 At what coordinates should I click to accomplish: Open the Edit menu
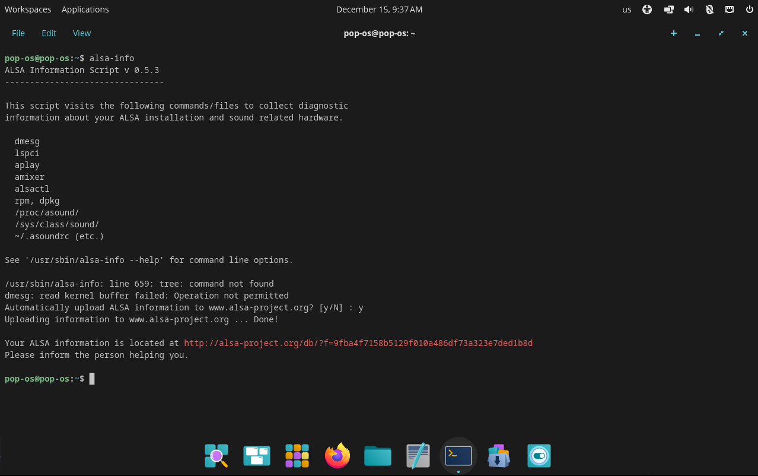coord(49,33)
